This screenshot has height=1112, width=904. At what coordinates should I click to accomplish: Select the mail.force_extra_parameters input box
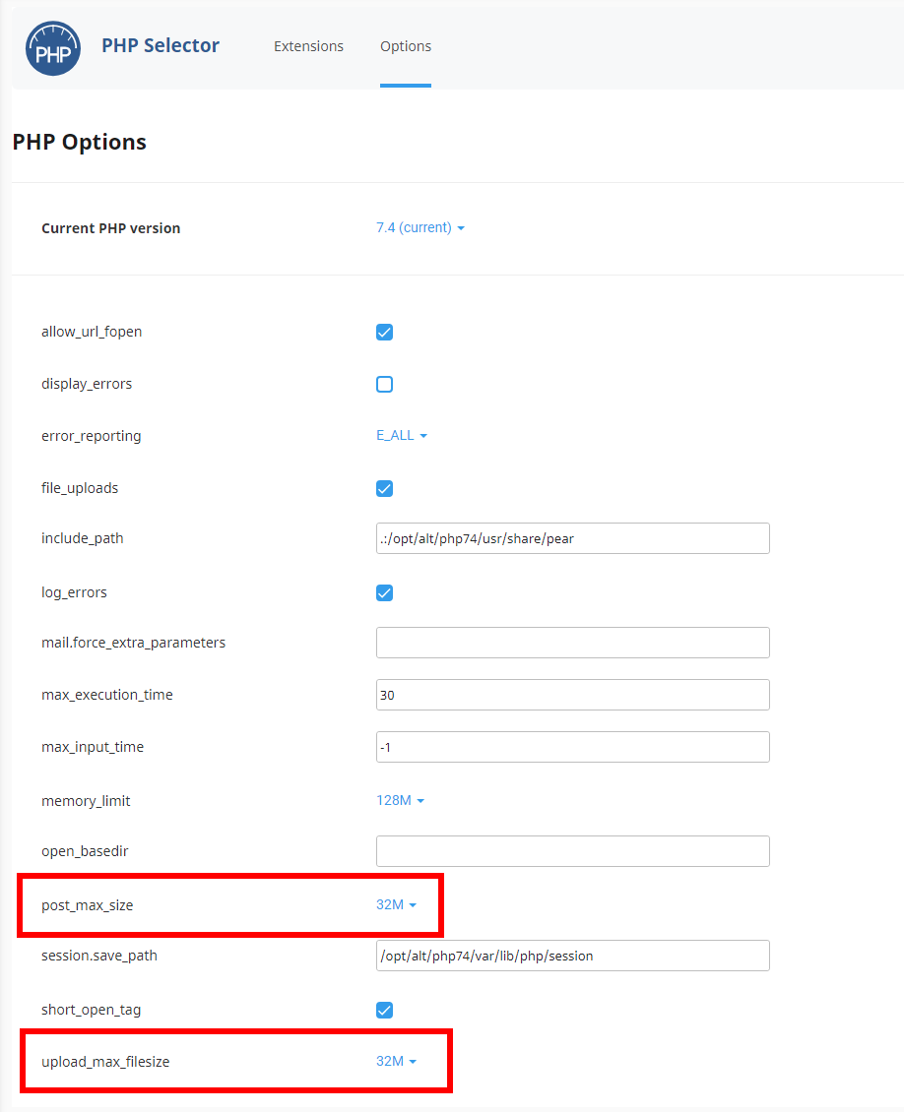coord(572,642)
